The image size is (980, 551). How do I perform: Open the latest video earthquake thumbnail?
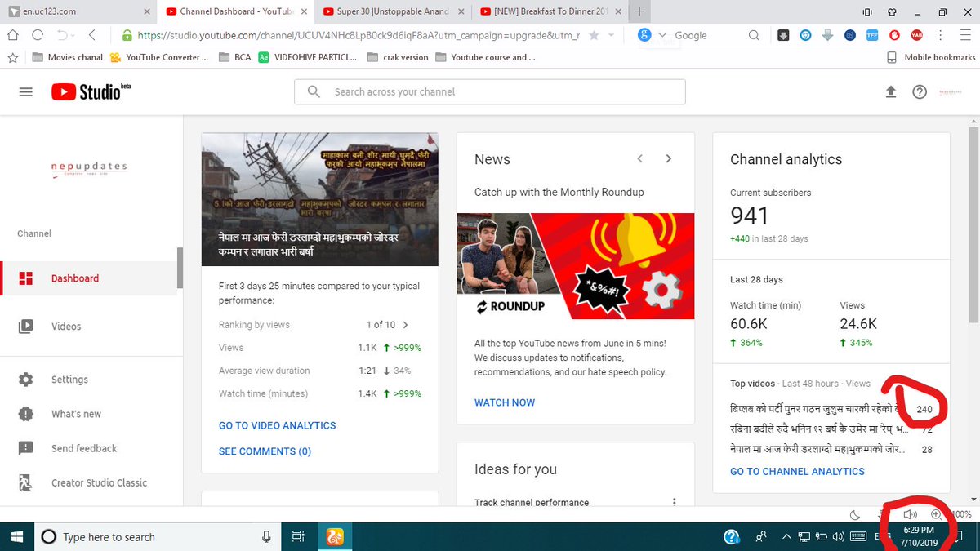[319, 199]
